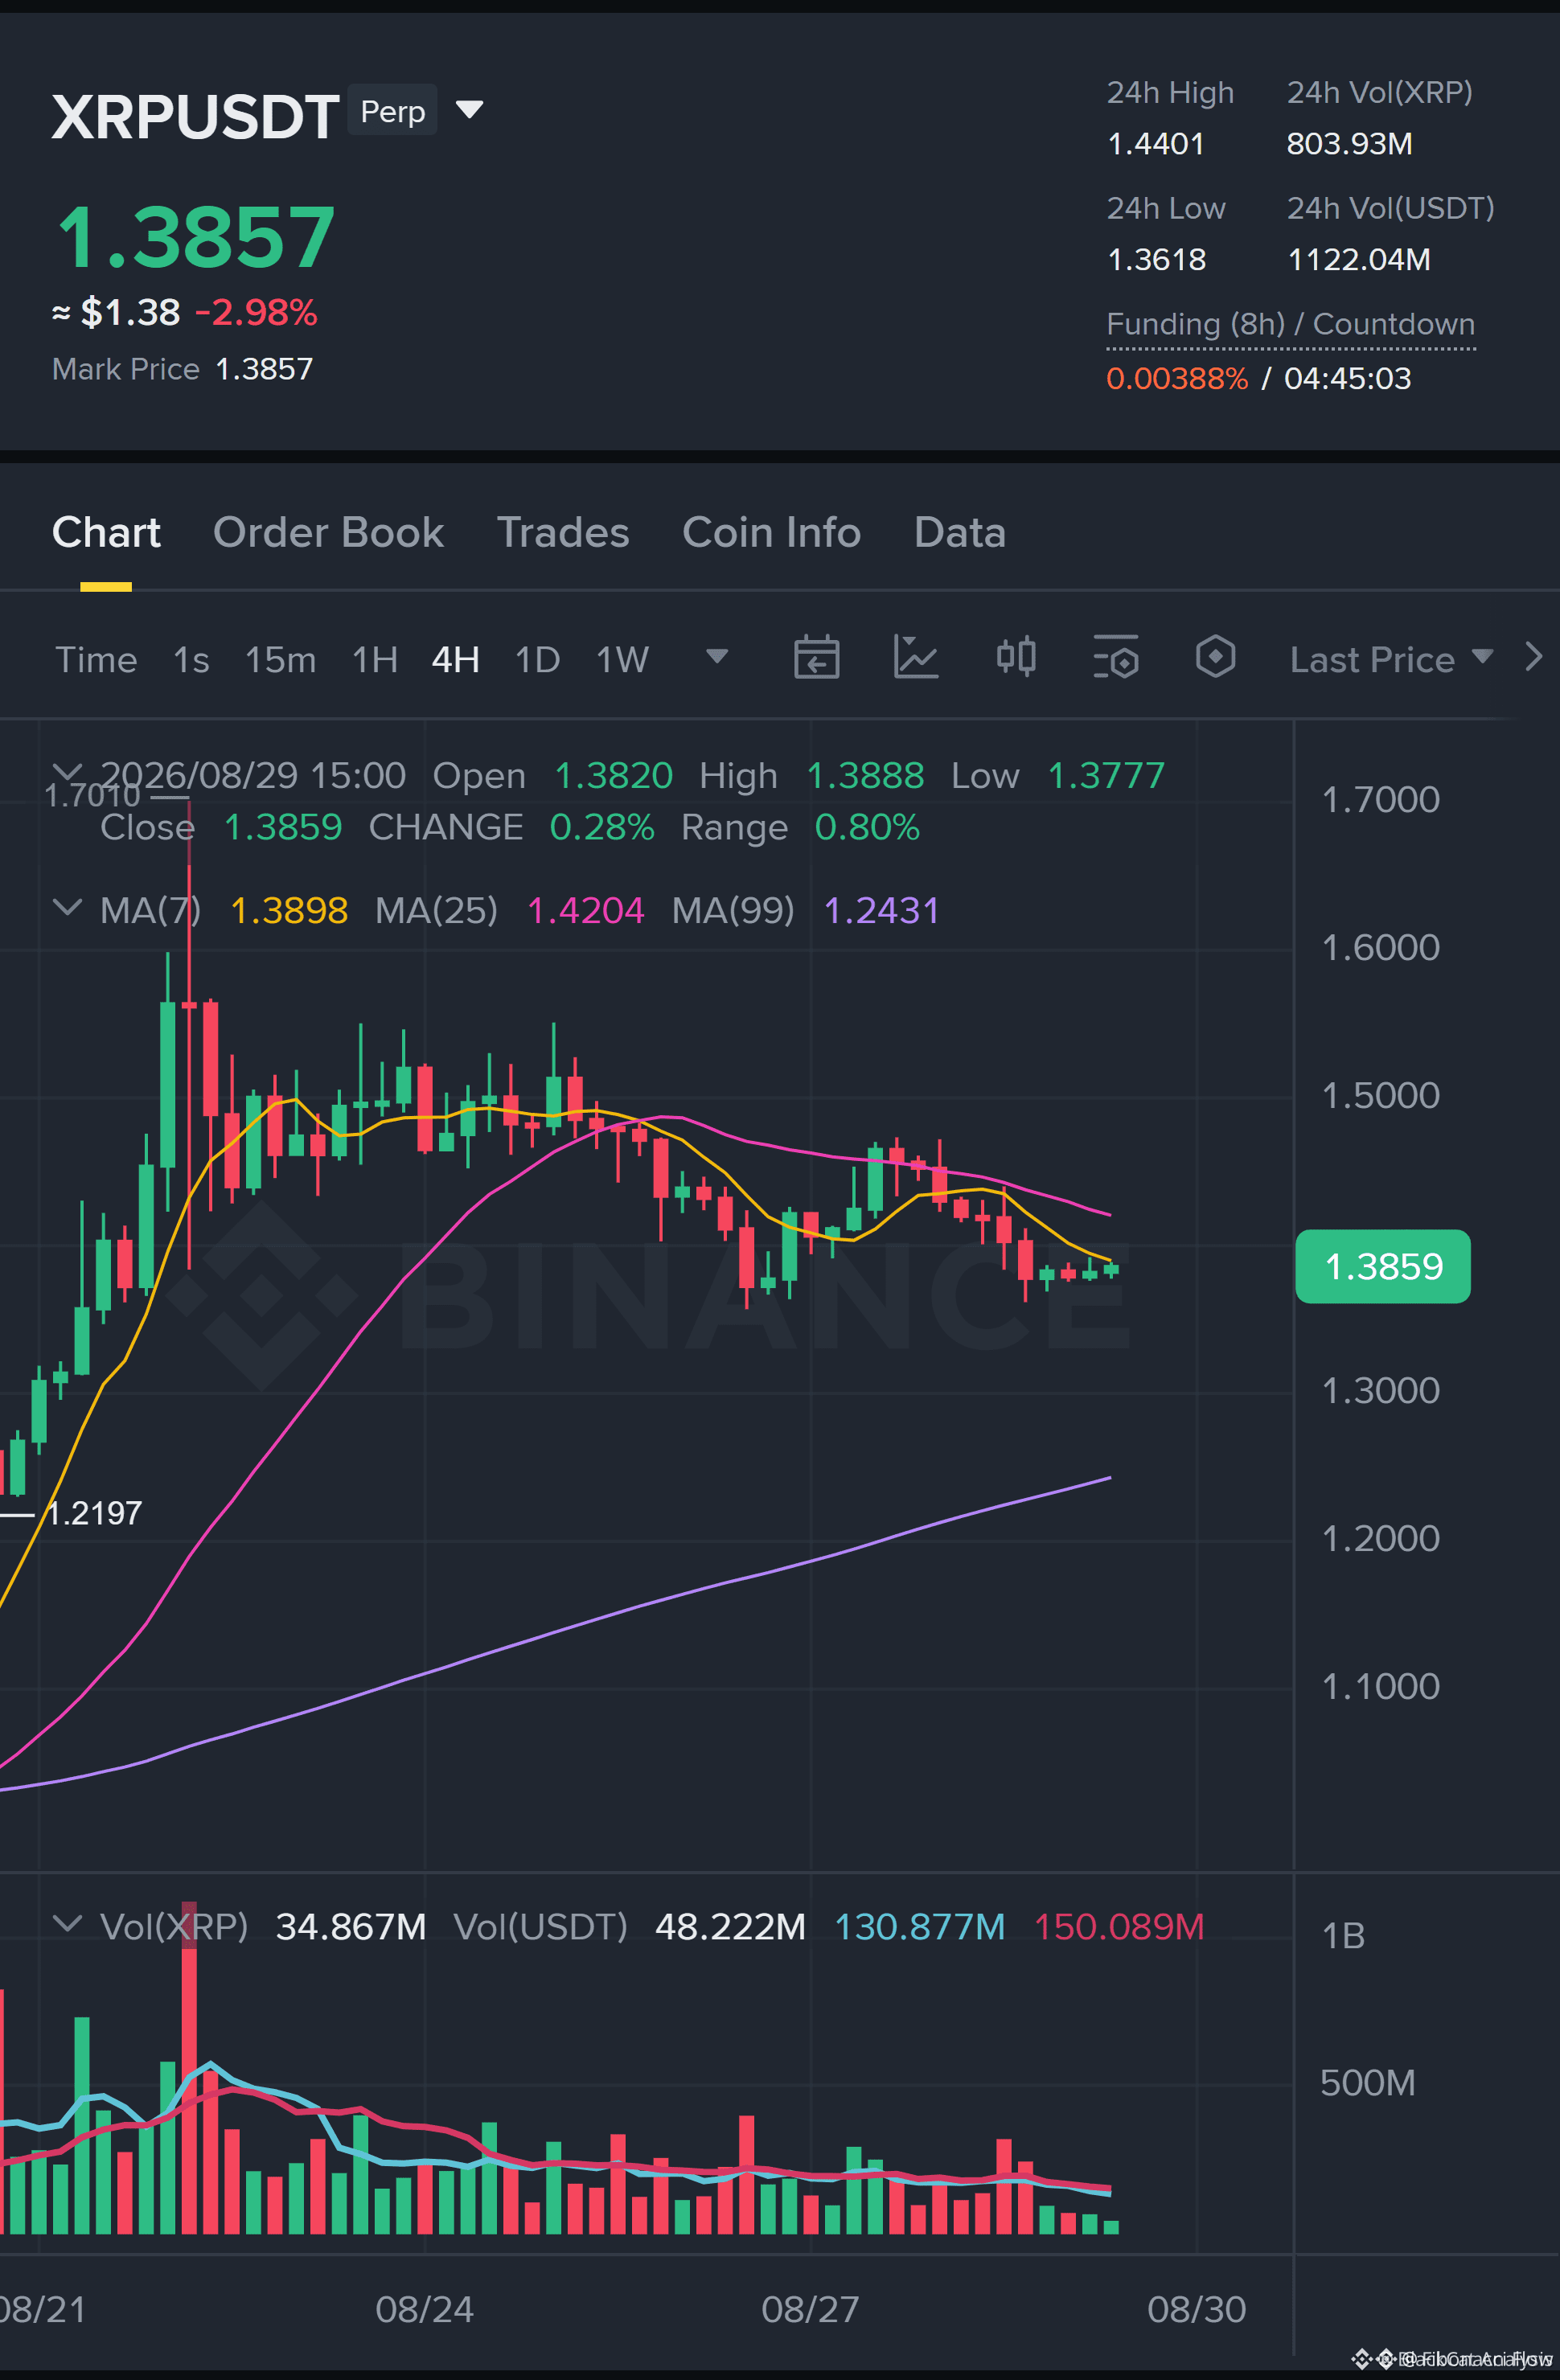The width and height of the screenshot is (1560, 2380).
Task: Click the 1.2197 low price marker
Action: [x=95, y=1513]
